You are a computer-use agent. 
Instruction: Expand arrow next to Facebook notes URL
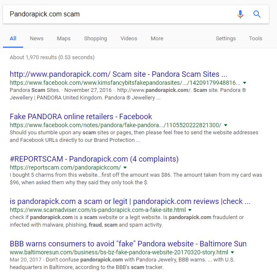226,125
